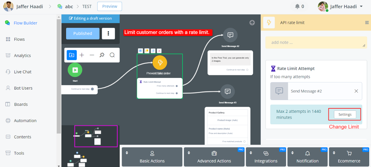This screenshot has width=371, height=167.
Task: Delete the Prevent fake order node with the red X
Action: [159, 51]
